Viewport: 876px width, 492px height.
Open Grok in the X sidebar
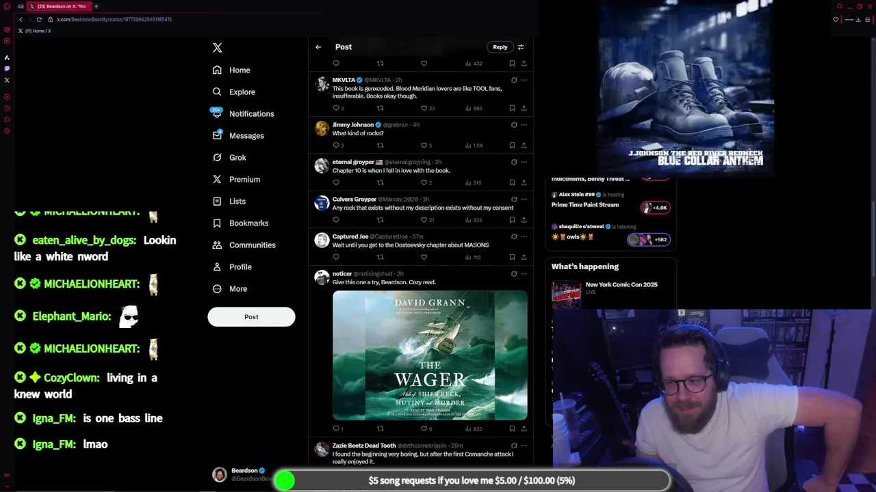pyautogui.click(x=229, y=157)
